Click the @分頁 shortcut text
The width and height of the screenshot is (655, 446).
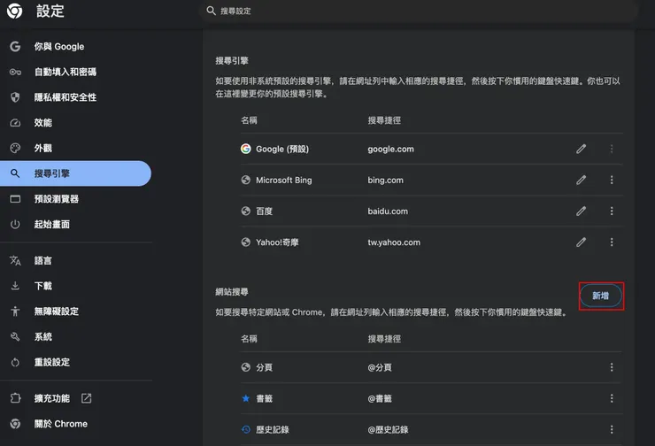380,367
